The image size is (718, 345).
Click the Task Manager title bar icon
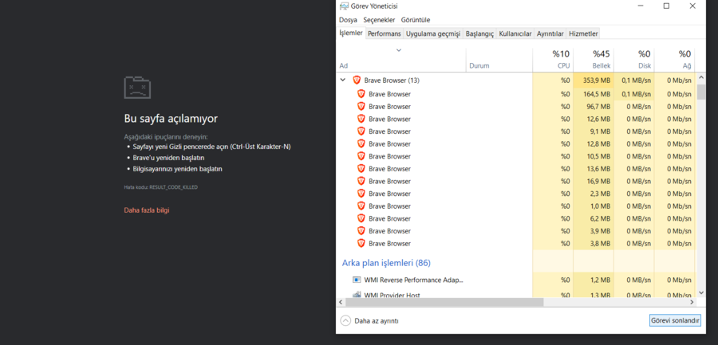point(344,6)
